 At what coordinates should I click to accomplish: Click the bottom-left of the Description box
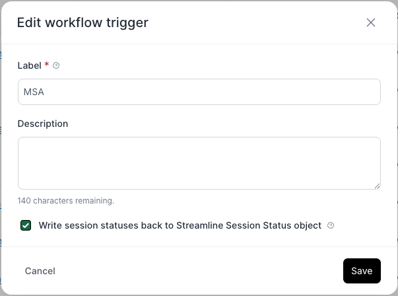26,182
